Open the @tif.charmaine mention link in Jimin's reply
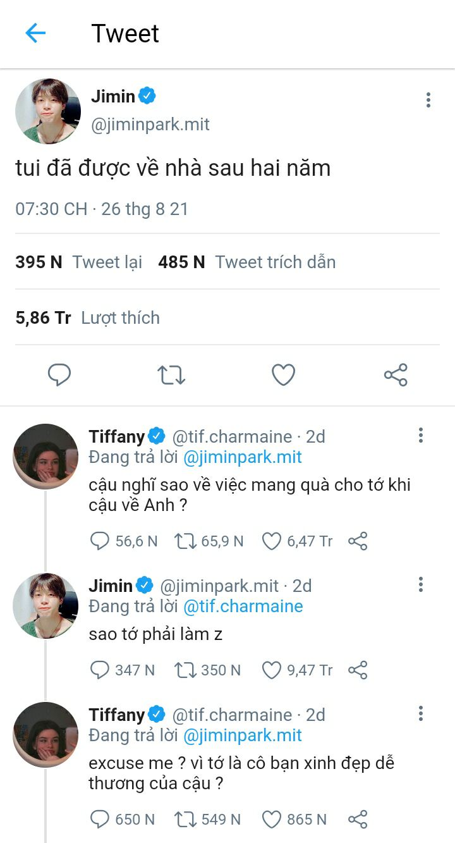This screenshot has width=455, height=843. coord(243,606)
